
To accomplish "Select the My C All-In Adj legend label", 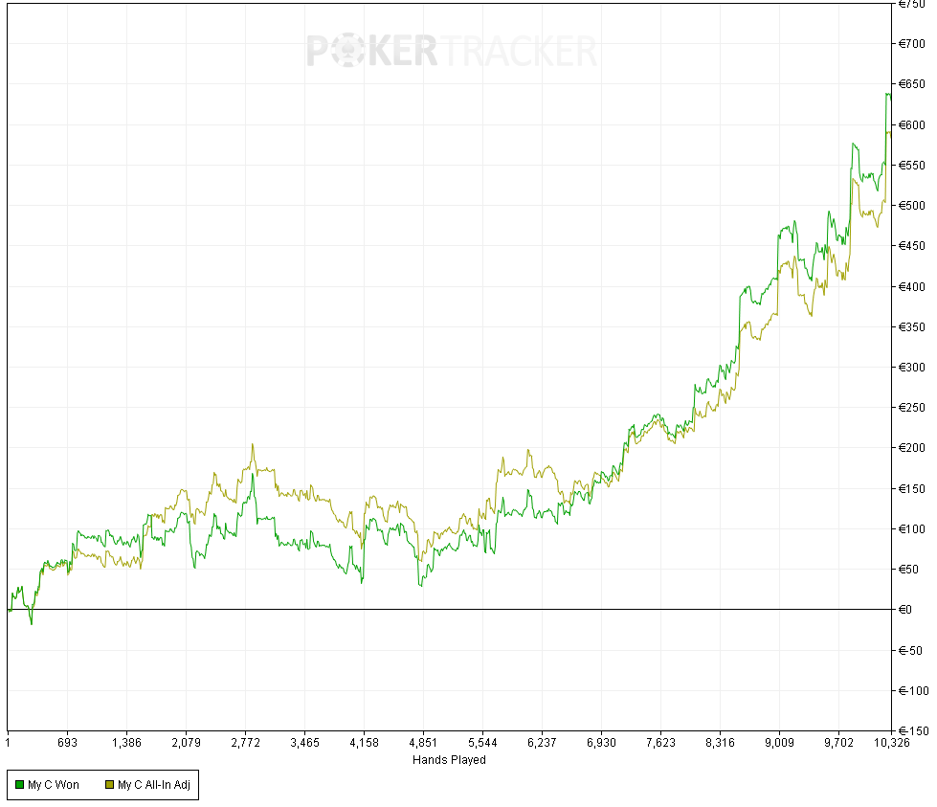I will (x=153, y=785).
